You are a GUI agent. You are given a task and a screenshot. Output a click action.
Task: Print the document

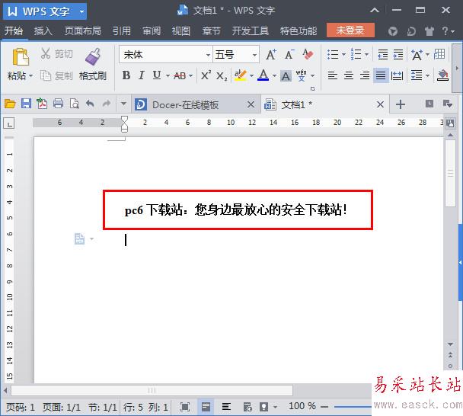(x=58, y=104)
